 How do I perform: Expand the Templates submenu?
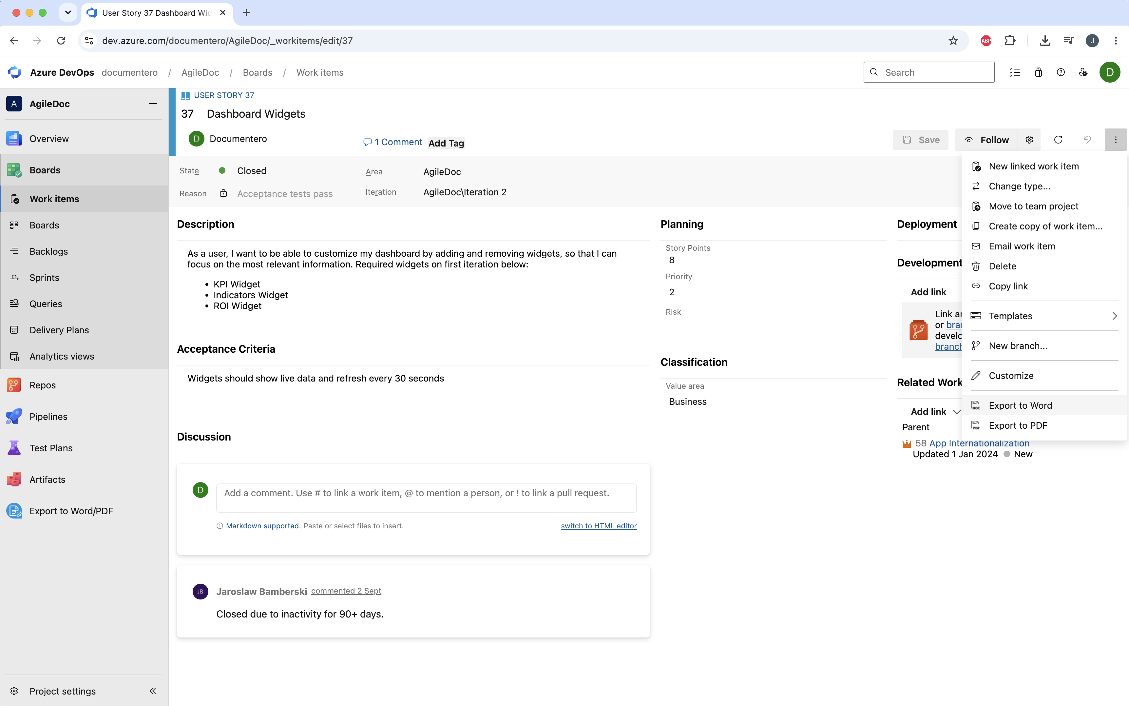tap(1044, 316)
